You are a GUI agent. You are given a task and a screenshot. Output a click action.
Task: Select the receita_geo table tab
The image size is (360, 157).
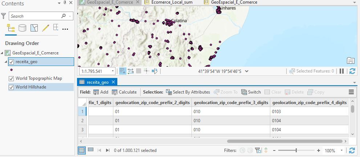tap(98, 82)
